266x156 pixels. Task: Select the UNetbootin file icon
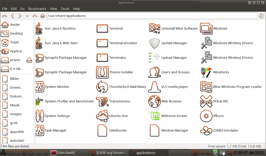tap(102, 131)
